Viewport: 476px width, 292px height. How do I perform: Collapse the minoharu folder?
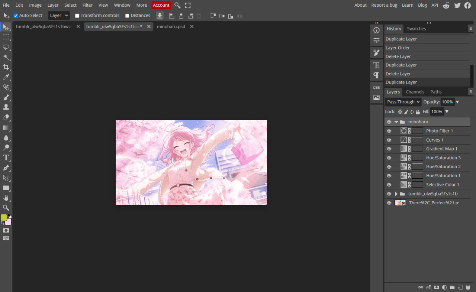(x=396, y=122)
